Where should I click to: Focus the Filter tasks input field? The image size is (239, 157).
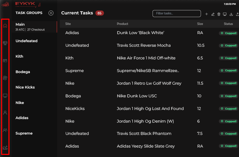pyautogui.click(x=176, y=13)
